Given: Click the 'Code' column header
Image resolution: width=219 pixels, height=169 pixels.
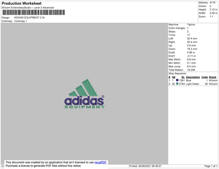Looking at the screenshot, I should (205, 77).
